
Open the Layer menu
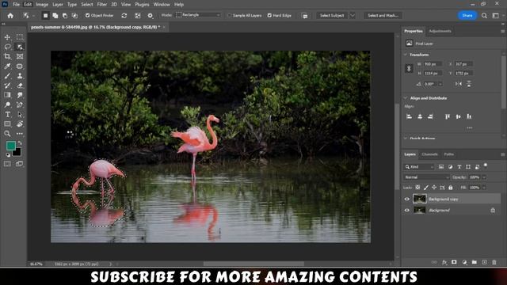pos(58,5)
